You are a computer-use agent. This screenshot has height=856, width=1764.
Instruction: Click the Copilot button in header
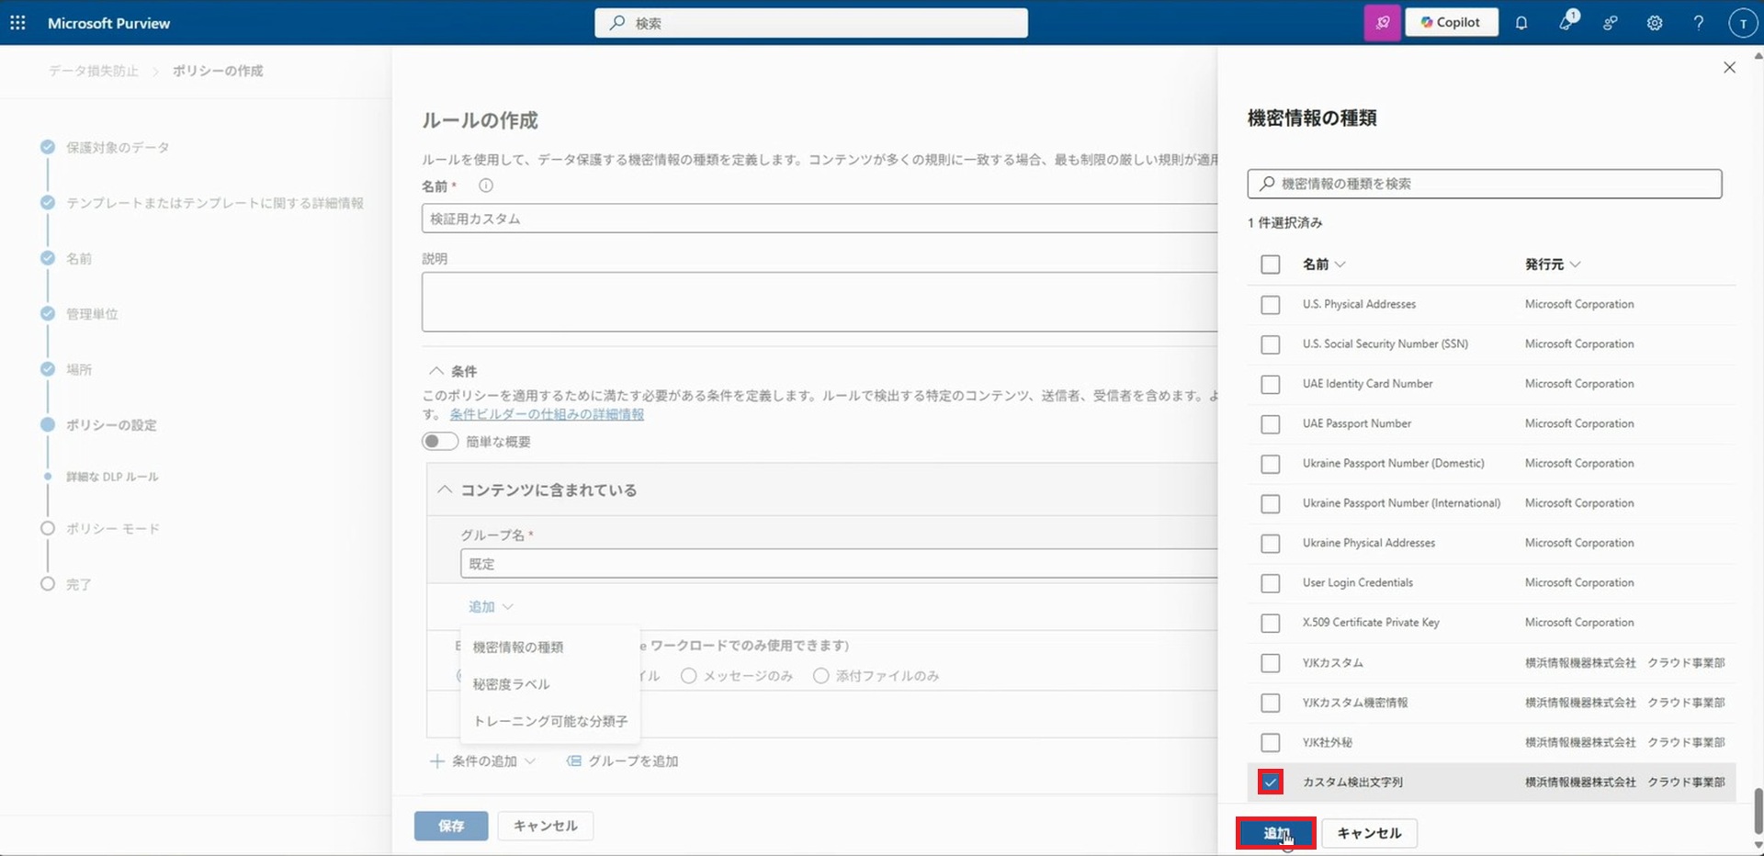[x=1451, y=22]
